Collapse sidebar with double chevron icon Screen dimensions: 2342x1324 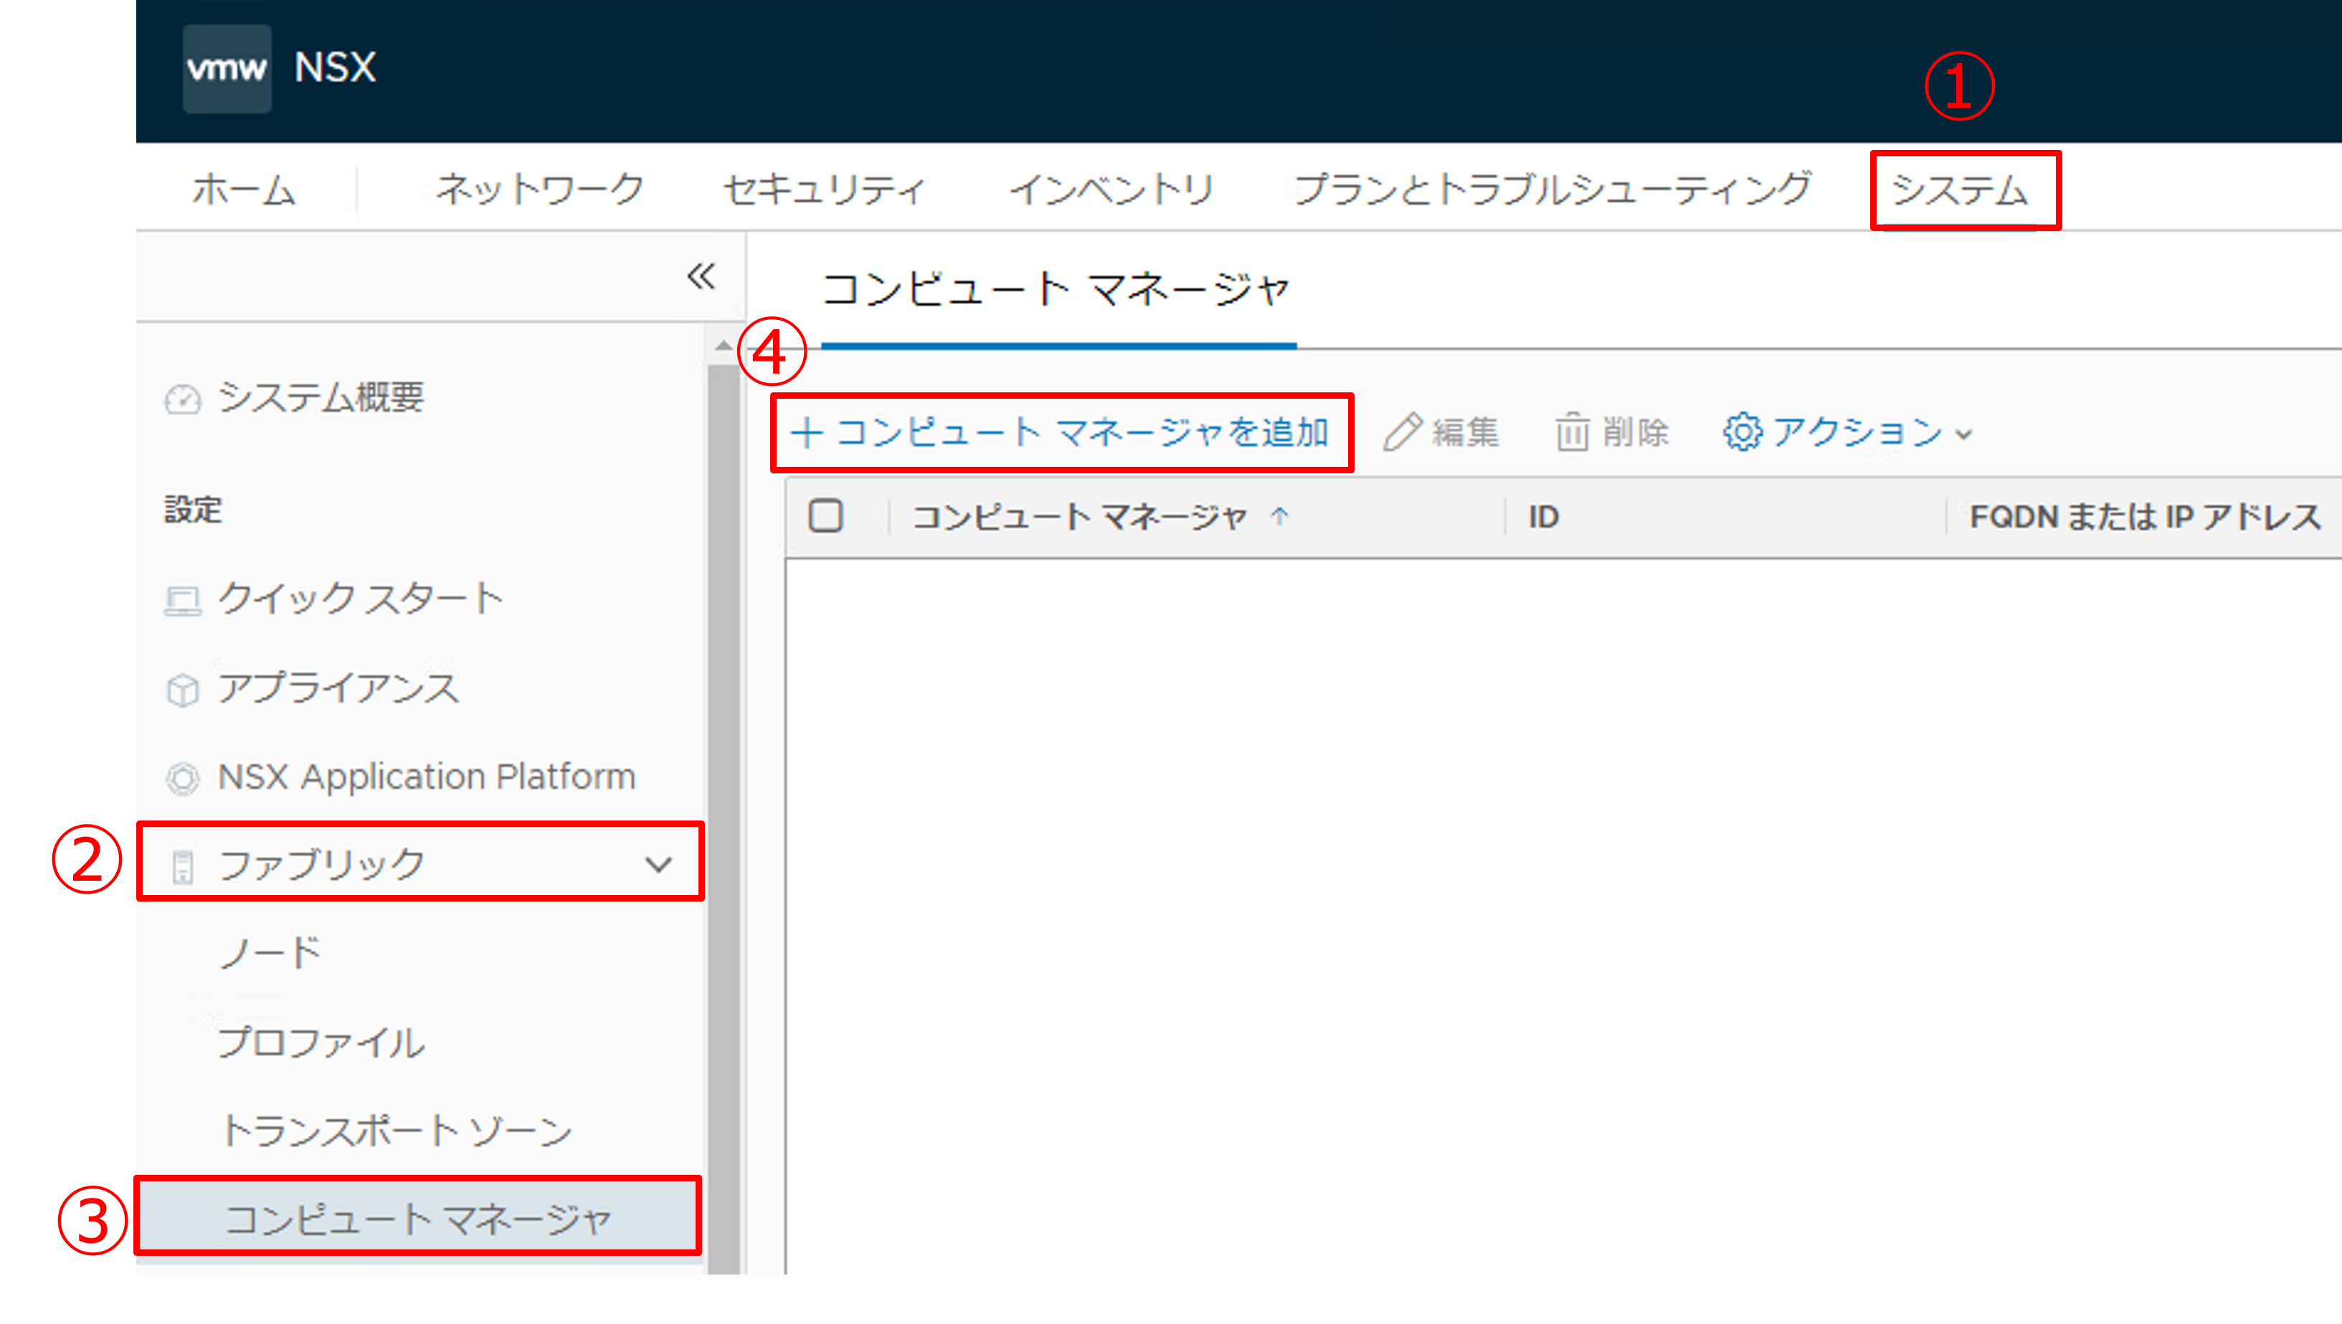701,275
